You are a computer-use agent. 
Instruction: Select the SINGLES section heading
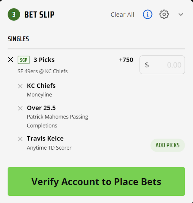pyautogui.click(x=18, y=39)
